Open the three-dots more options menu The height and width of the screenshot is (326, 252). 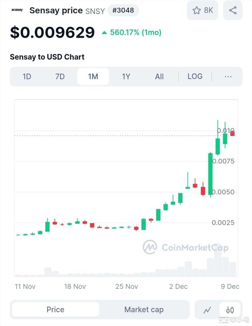[x=228, y=76]
